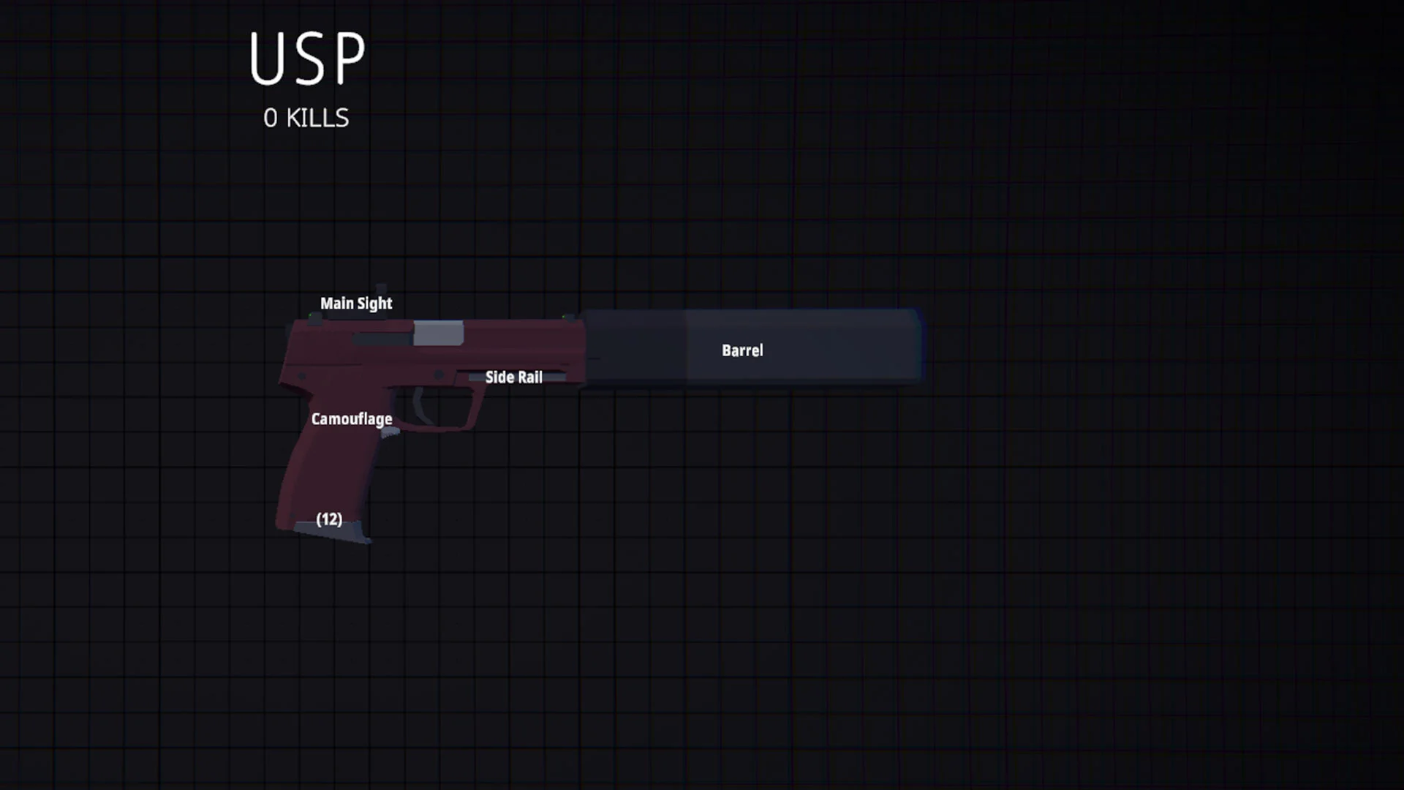
Task: Open the Main Sight attachment slot
Action: 356,303
